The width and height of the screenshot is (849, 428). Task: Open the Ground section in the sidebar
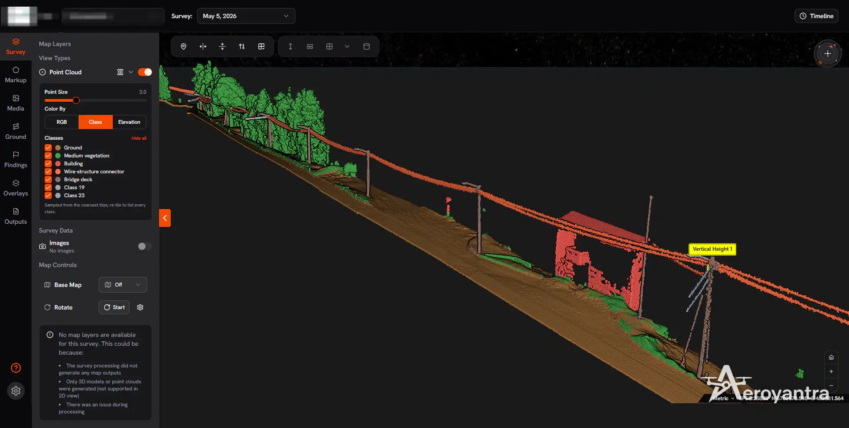[16, 131]
